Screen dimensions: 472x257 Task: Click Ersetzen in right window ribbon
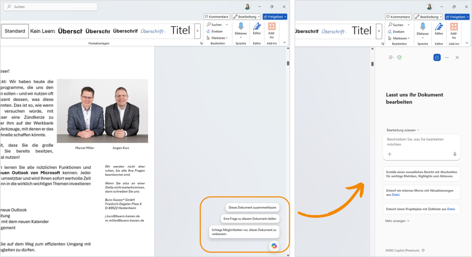pos(396,31)
